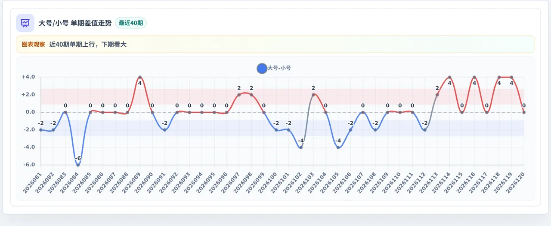Click the data point at 2026103

313,95
